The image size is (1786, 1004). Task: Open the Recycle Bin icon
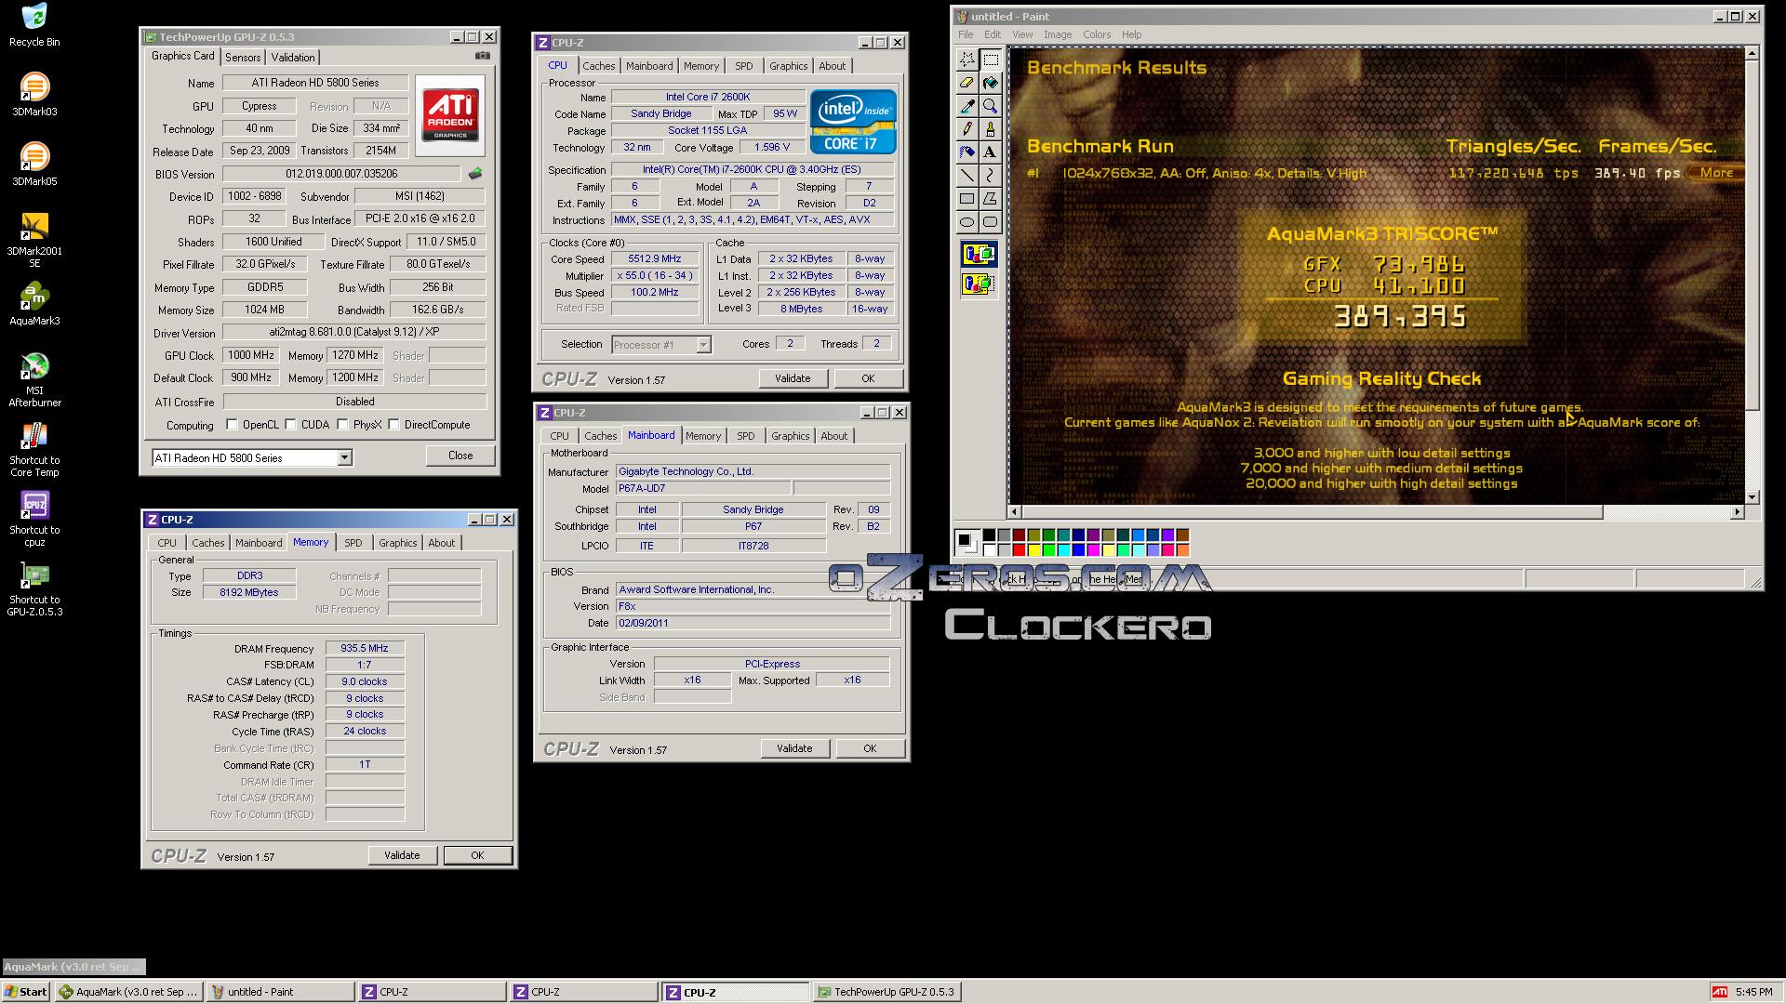click(34, 25)
